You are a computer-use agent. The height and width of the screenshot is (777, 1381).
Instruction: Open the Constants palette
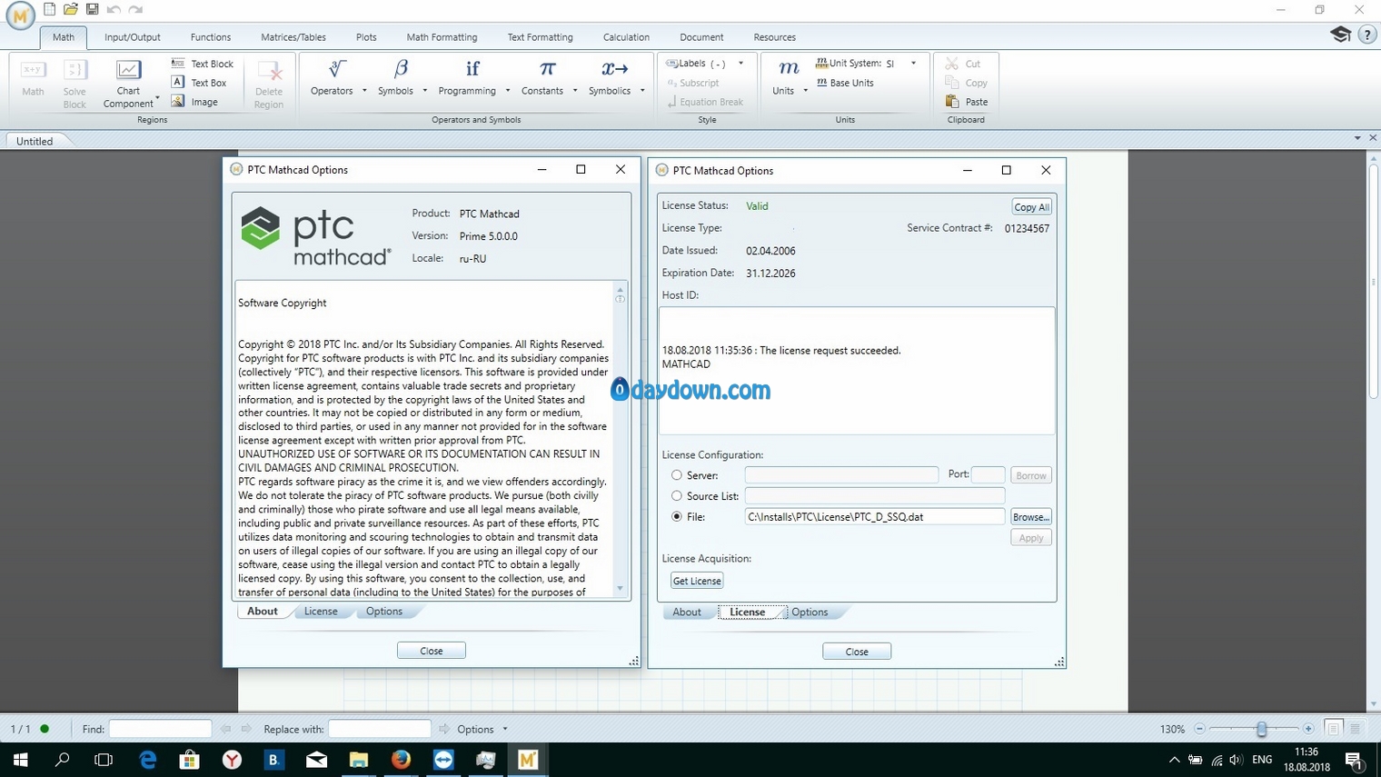(542, 78)
